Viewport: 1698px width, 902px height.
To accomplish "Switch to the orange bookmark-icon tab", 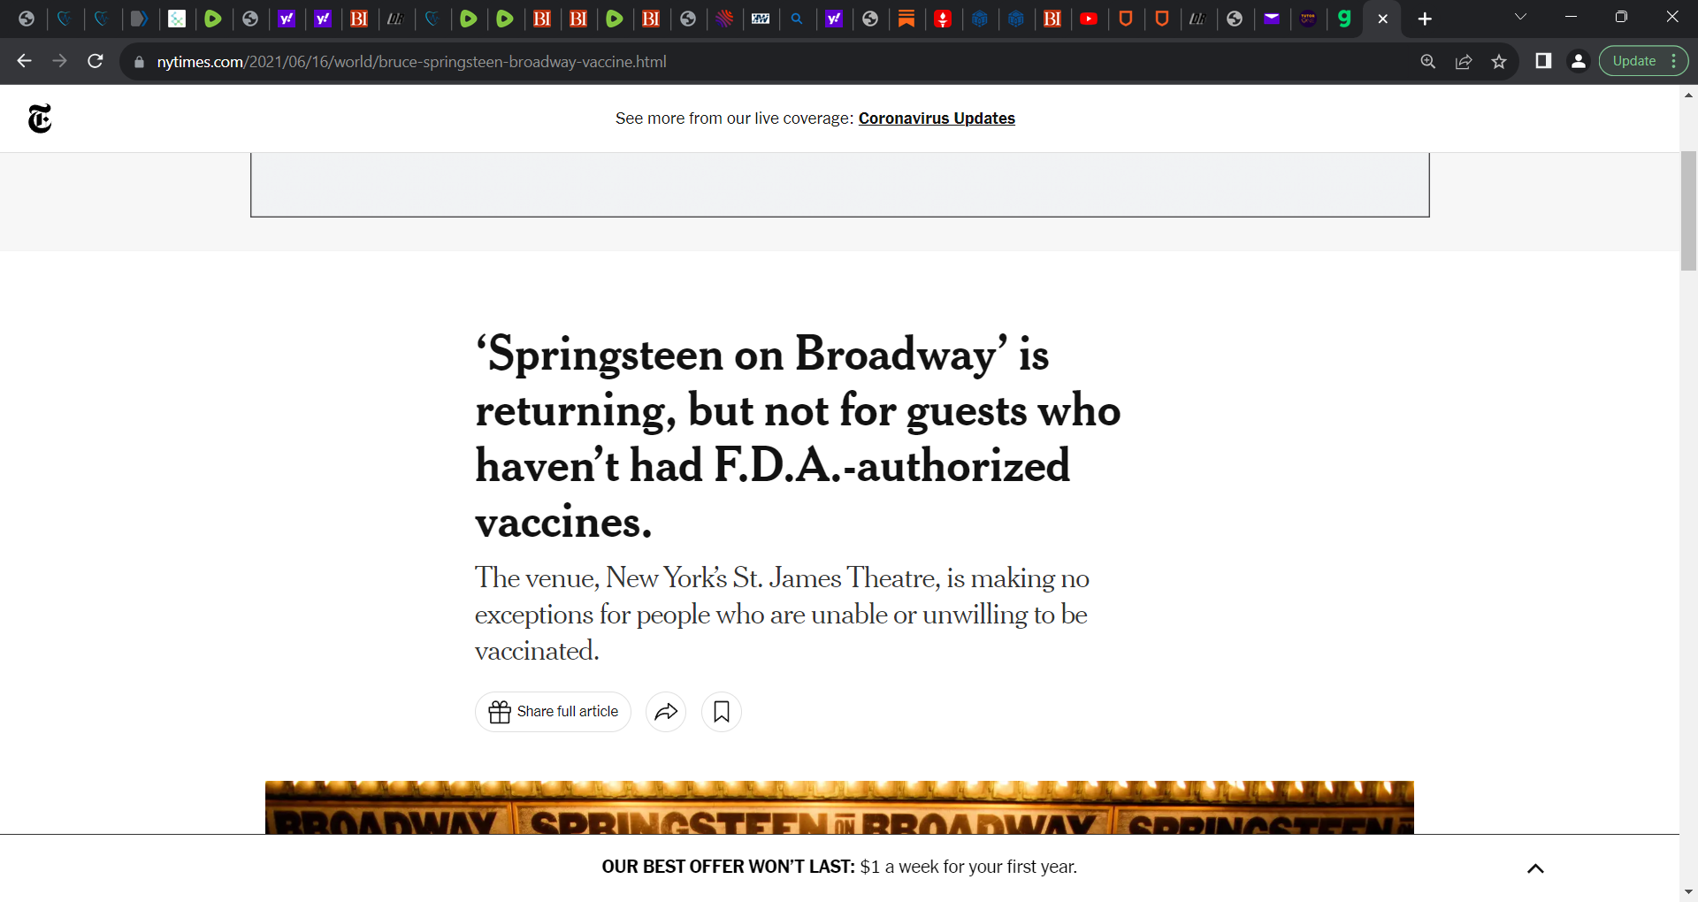I will 906,19.
